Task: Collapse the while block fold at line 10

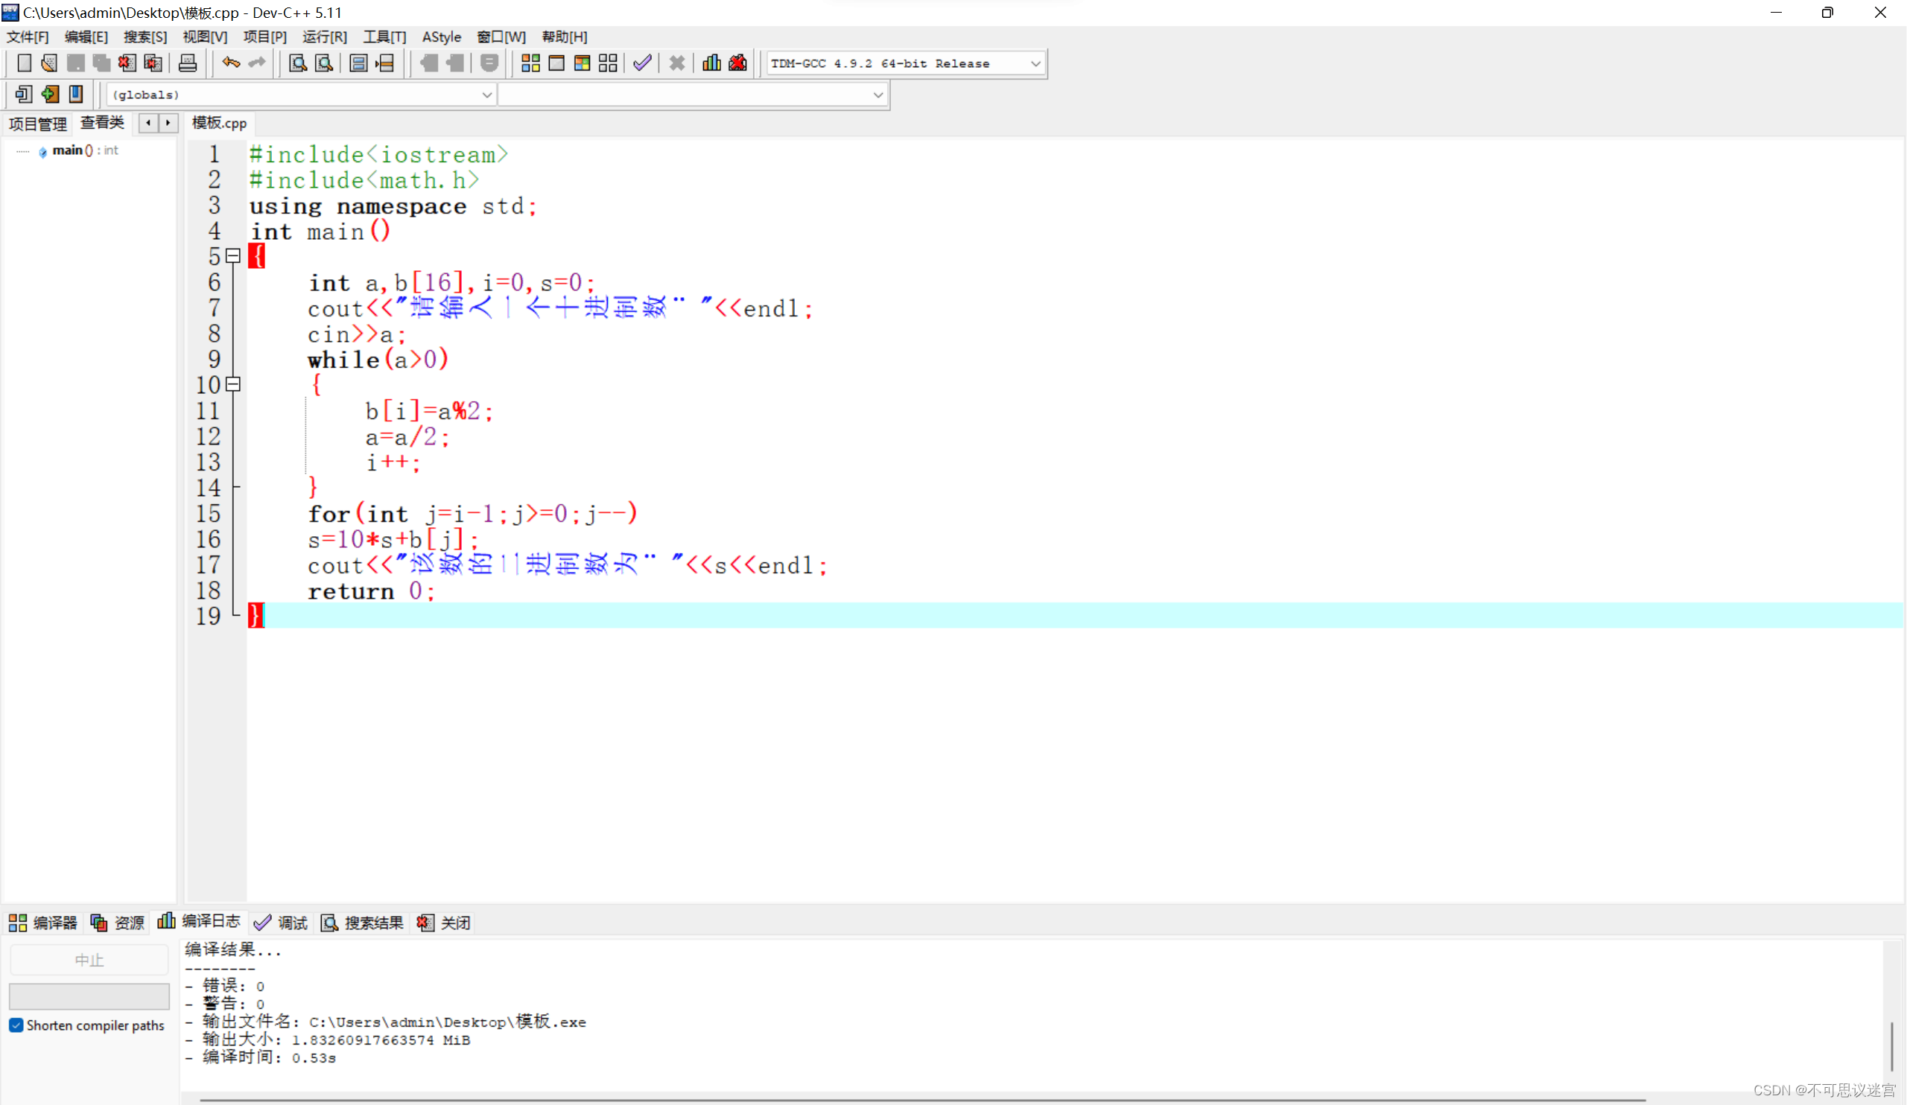Action: [234, 384]
